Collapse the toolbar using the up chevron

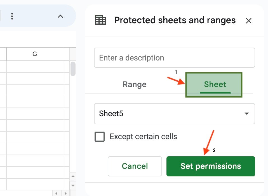[60, 16]
